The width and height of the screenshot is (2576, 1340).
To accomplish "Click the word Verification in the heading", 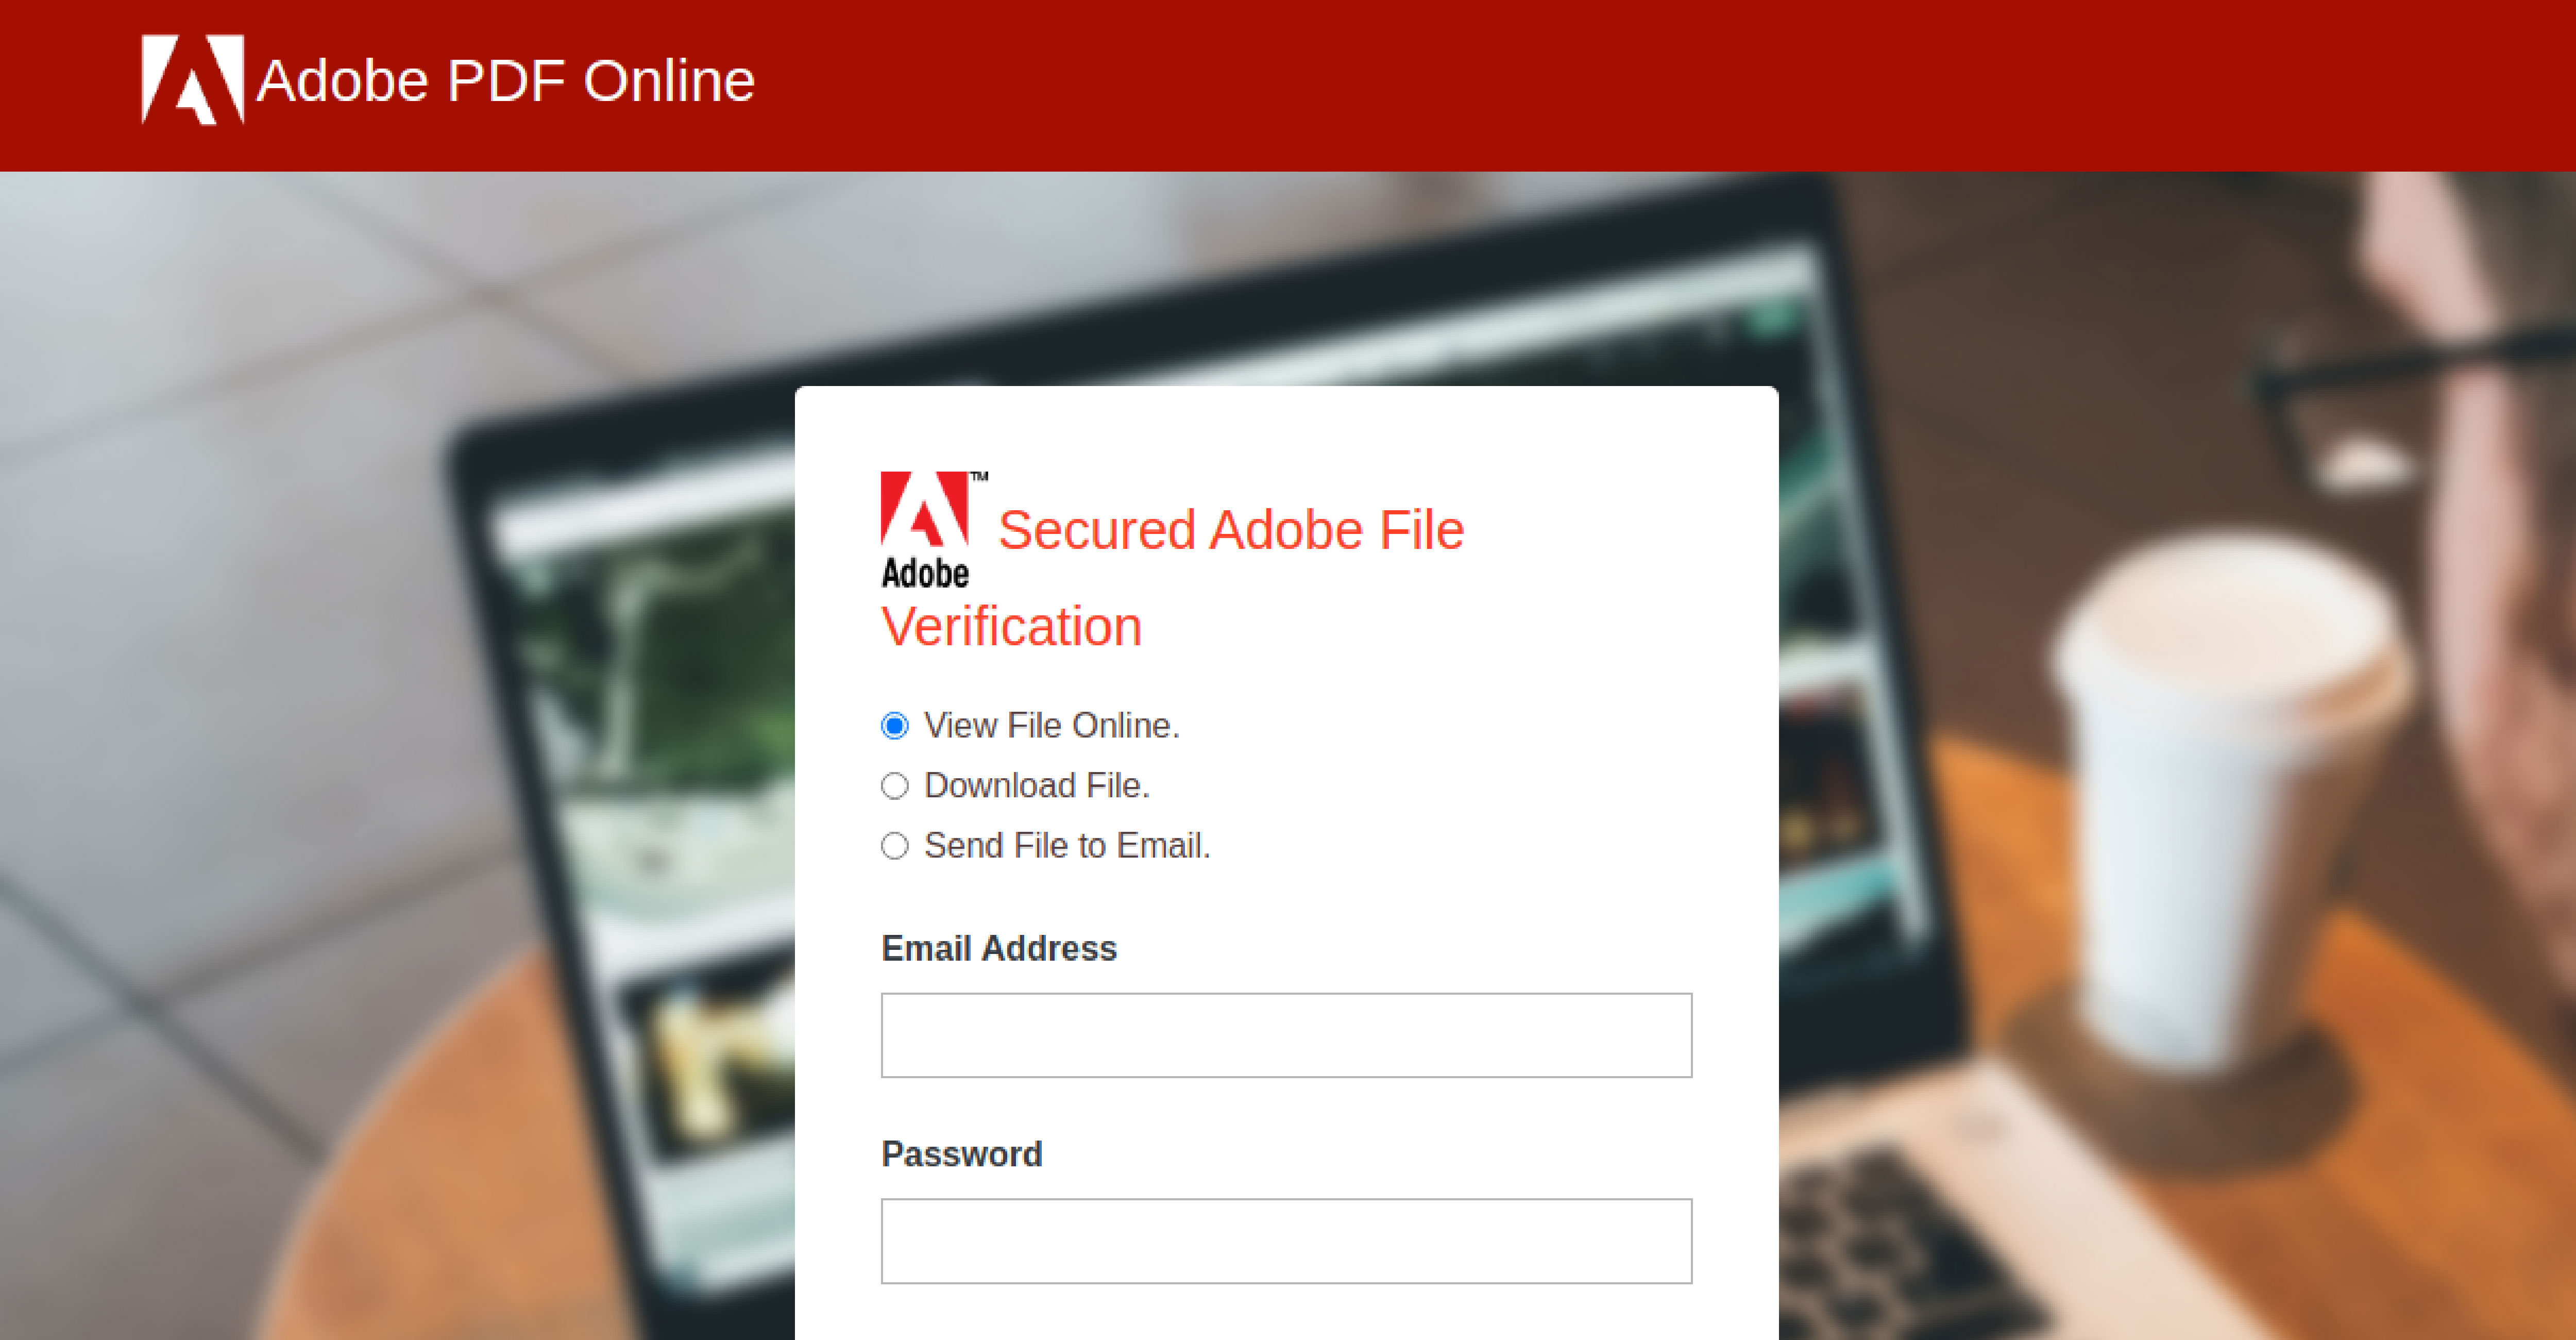I will (x=1011, y=627).
